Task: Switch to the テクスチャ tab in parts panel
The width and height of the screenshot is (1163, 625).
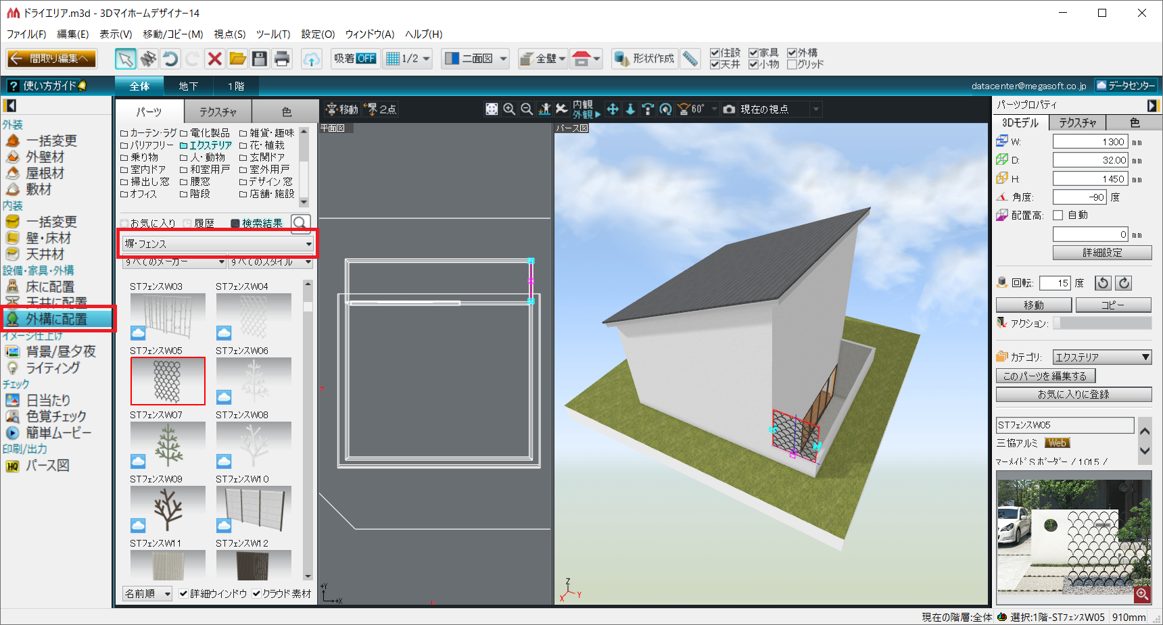Action: pos(218,111)
